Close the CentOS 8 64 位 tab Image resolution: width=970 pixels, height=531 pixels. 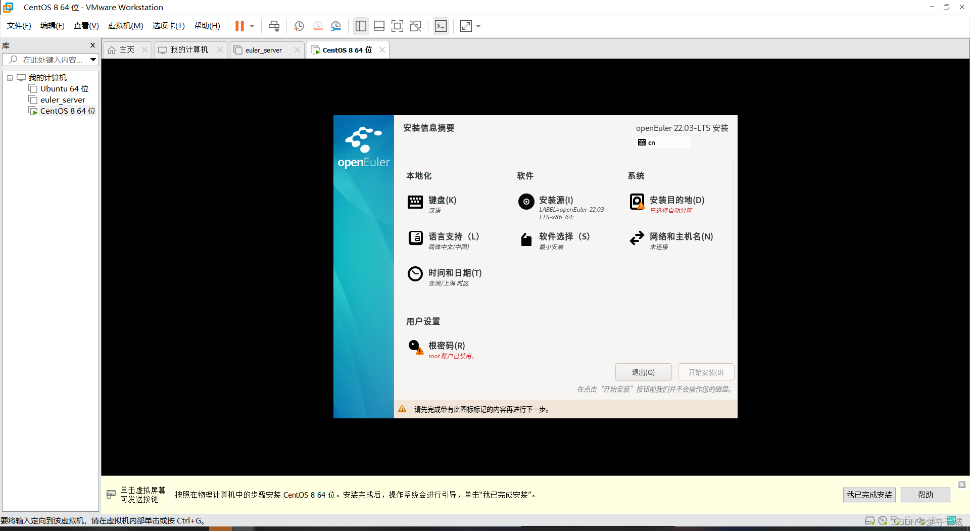pos(382,50)
